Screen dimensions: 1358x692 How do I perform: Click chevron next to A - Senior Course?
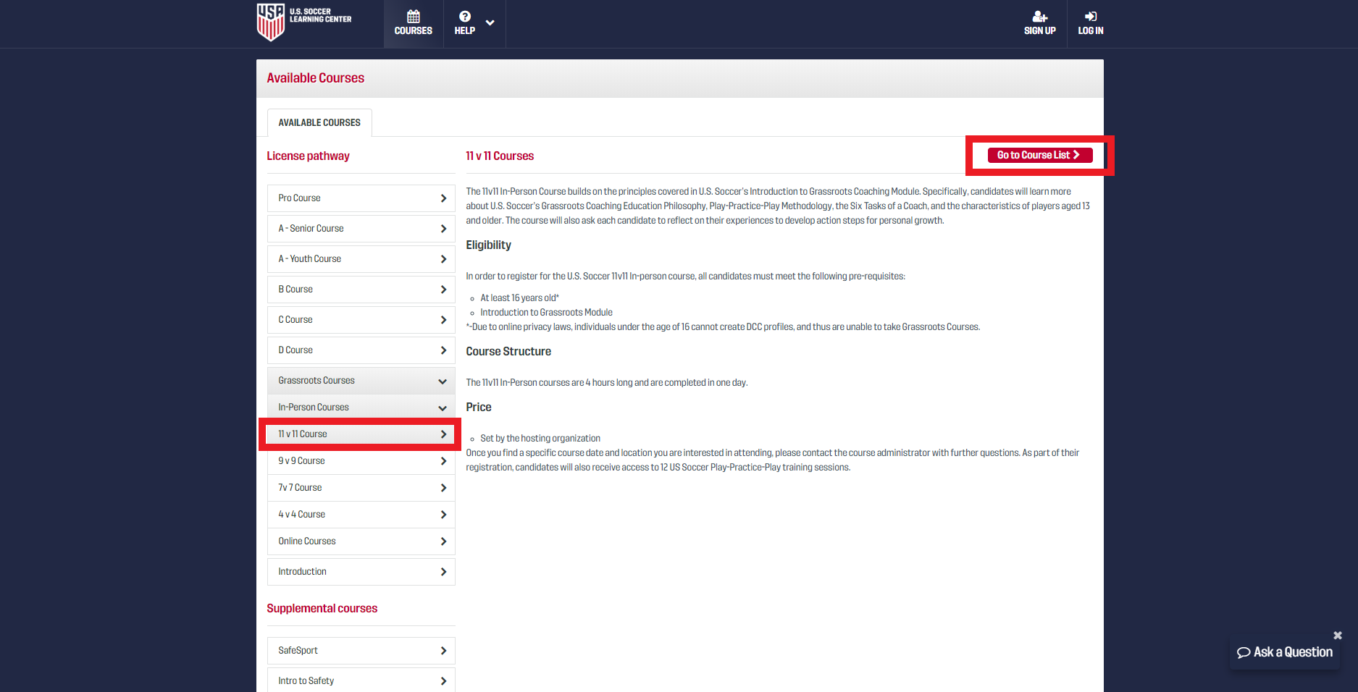pos(443,229)
